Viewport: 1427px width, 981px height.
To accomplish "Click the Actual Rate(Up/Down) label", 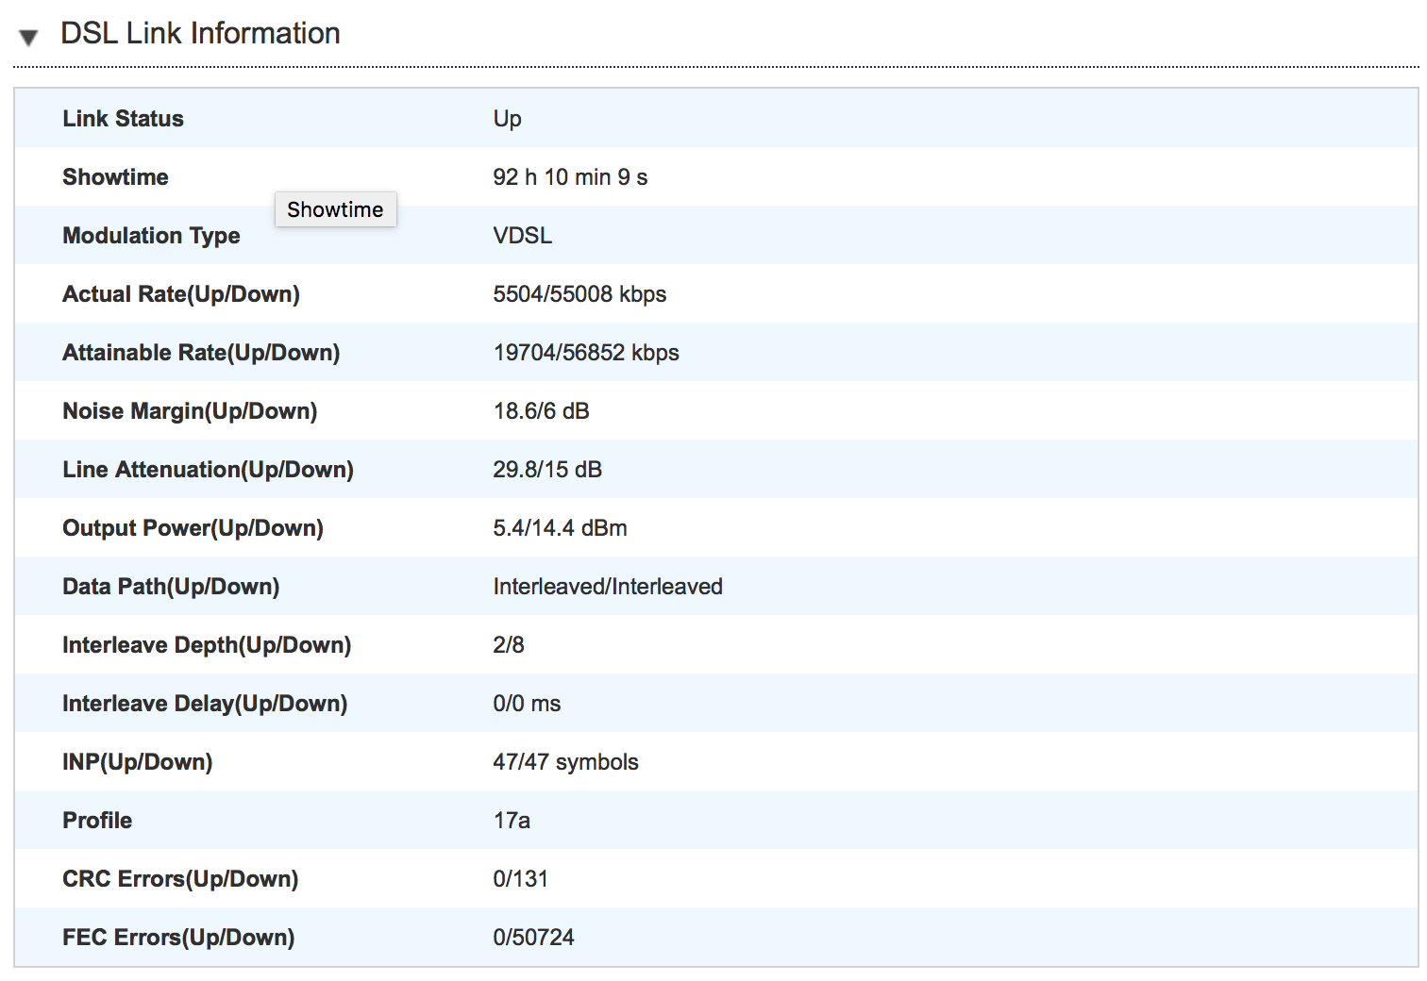I will [x=180, y=294].
